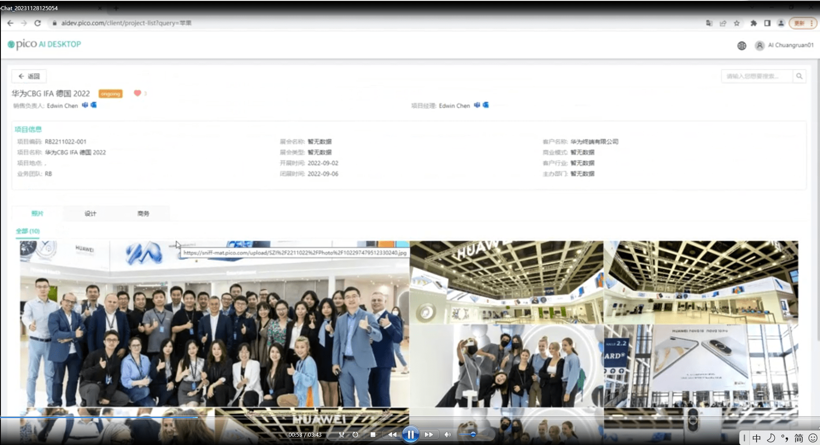This screenshot has width=820, height=445.
Task: Toggle the red heart favorite icon
Action: tap(137, 93)
